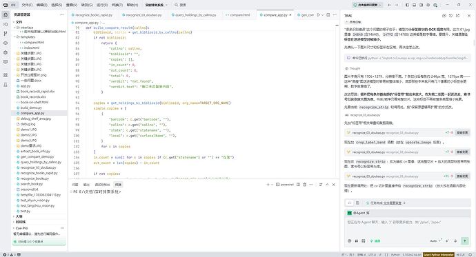The height and width of the screenshot is (257, 476).
Task: Insert # reference in the chat input
Action: tap(357, 241)
